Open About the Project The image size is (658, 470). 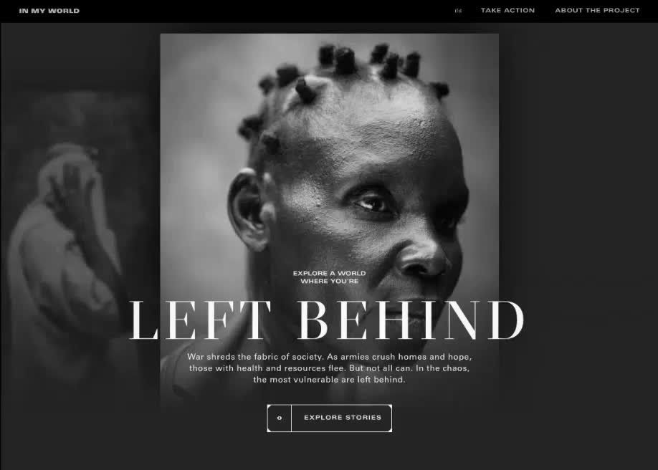(x=597, y=11)
